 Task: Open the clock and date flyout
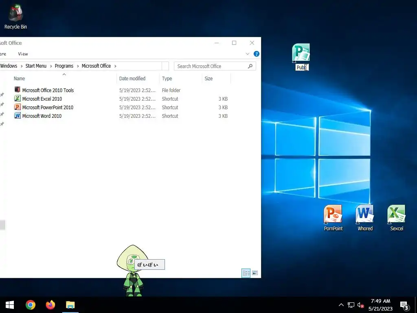pos(381,305)
